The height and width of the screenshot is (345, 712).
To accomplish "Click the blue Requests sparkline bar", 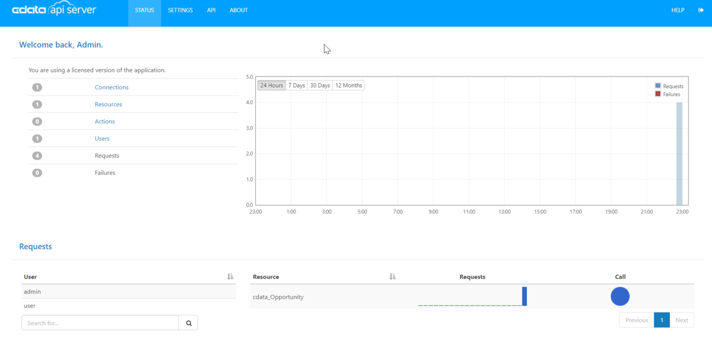I will coord(525,296).
